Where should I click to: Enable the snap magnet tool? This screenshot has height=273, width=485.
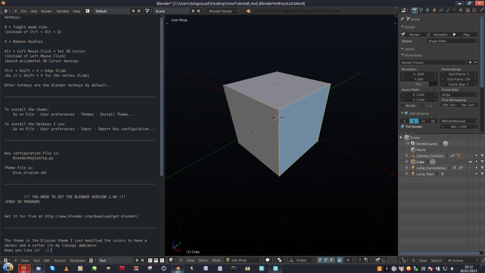click(x=359, y=260)
